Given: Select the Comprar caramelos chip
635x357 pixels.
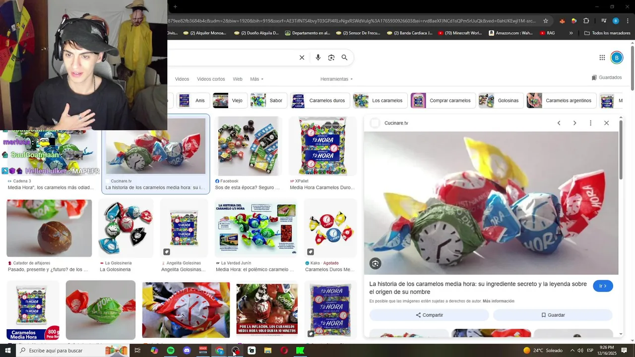Looking at the screenshot, I should pyautogui.click(x=442, y=101).
